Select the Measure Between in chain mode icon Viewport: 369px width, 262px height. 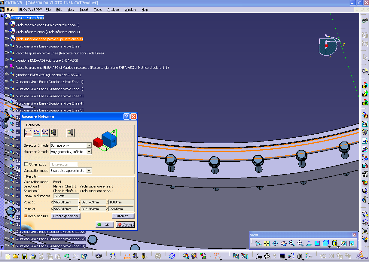click(x=37, y=132)
